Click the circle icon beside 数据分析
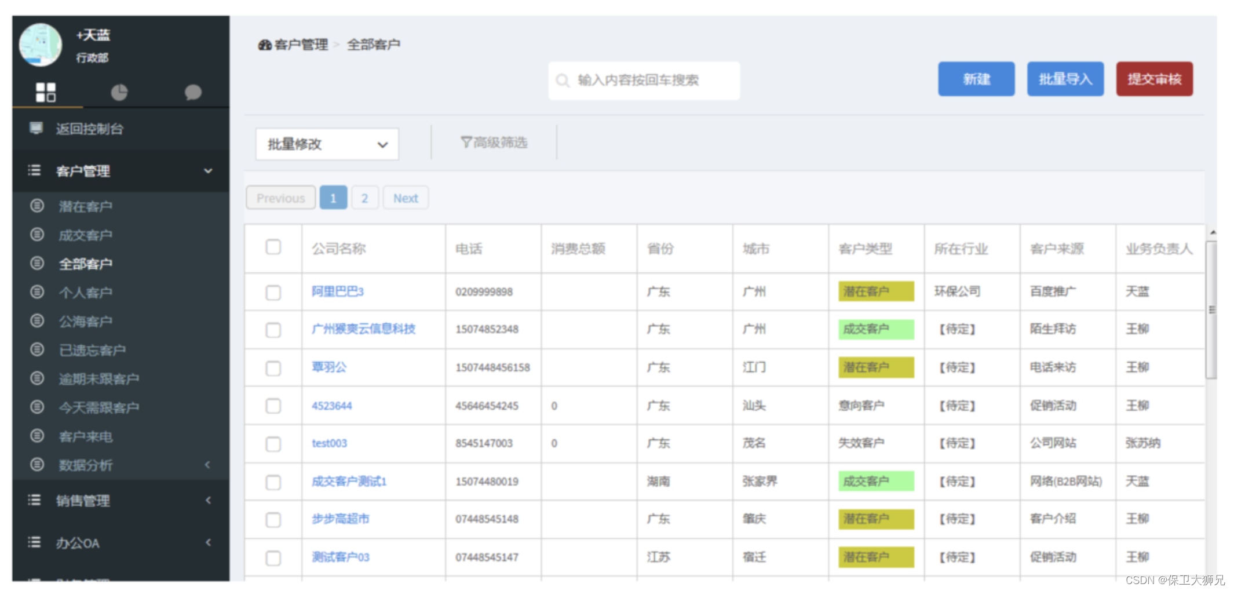 [37, 464]
